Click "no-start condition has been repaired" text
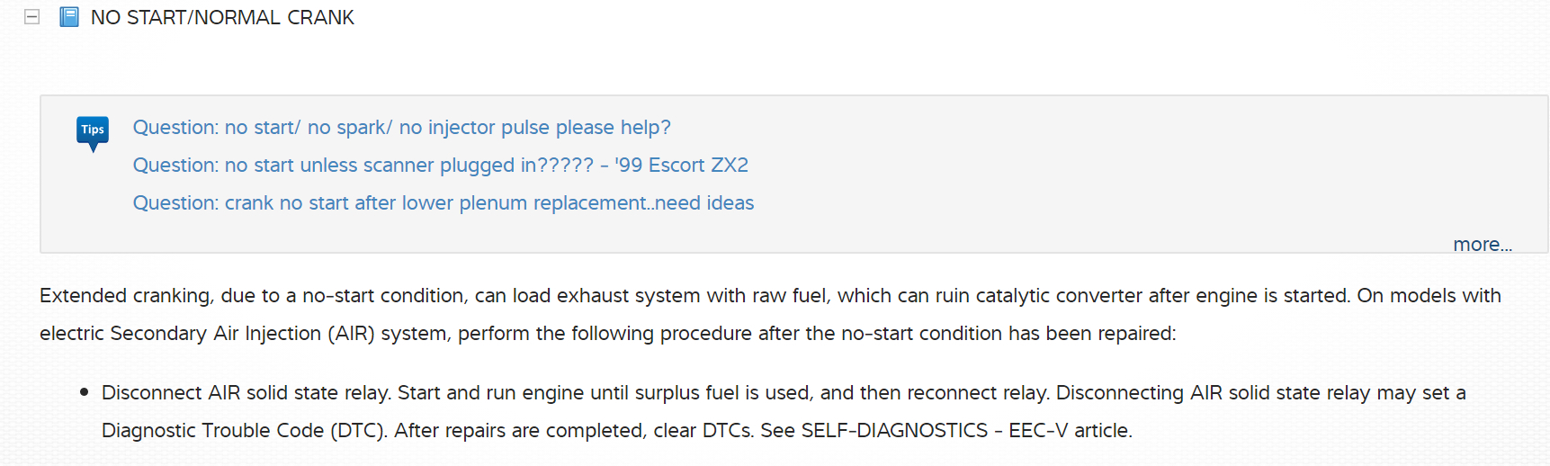Screen dimensions: 1550x466 [1008, 334]
